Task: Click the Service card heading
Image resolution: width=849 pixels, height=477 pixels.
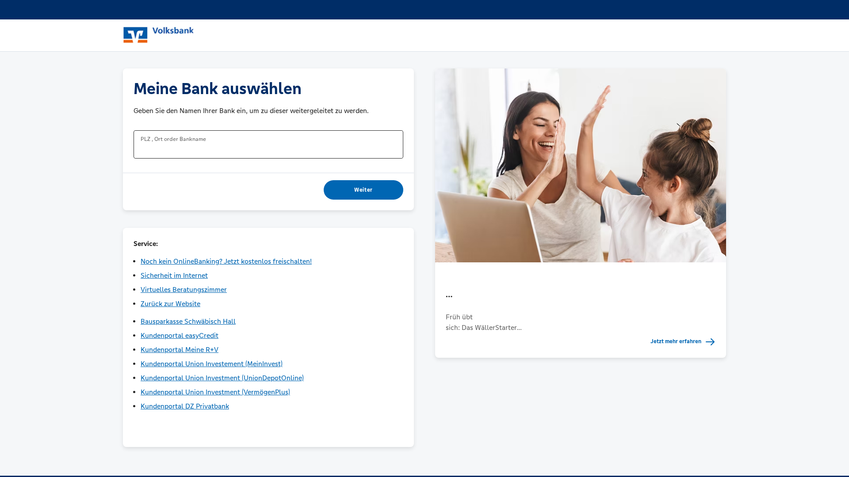Action: [145, 243]
